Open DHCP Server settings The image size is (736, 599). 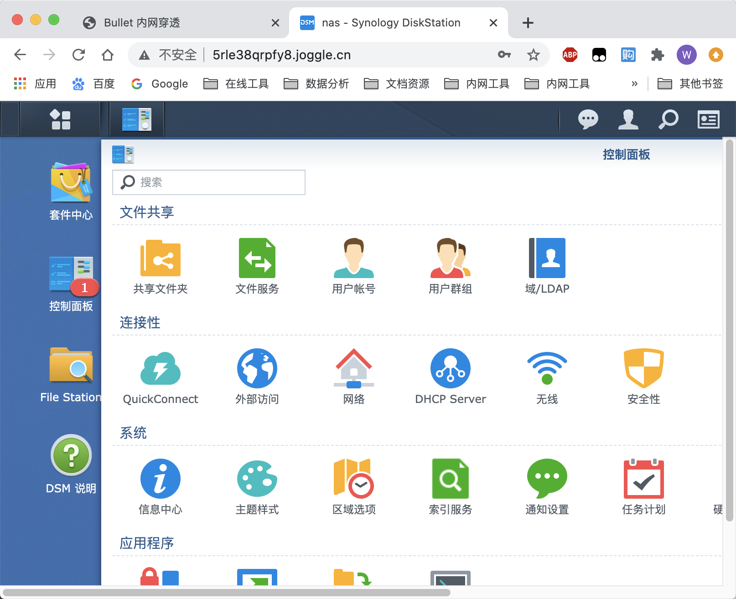tap(451, 377)
